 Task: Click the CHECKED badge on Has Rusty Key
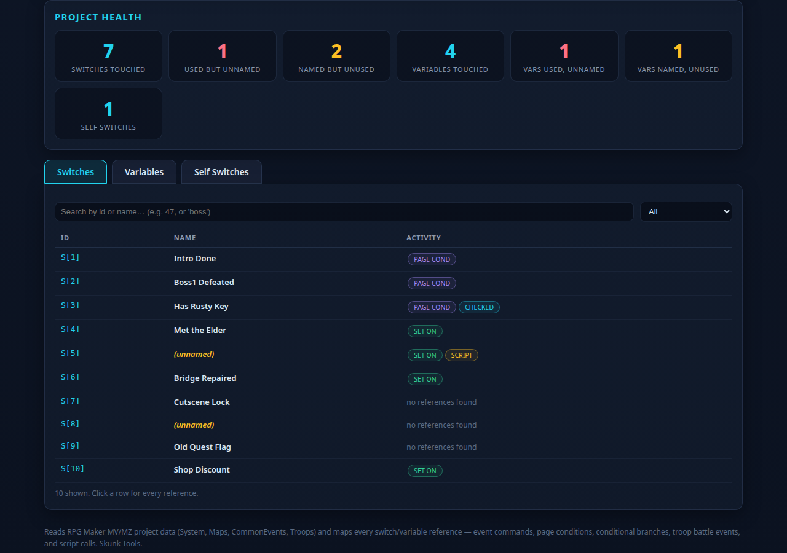(479, 307)
